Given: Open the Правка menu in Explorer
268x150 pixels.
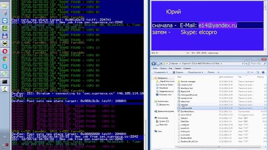Looking at the screenshot, I should pyautogui.click(x=163, y=68).
